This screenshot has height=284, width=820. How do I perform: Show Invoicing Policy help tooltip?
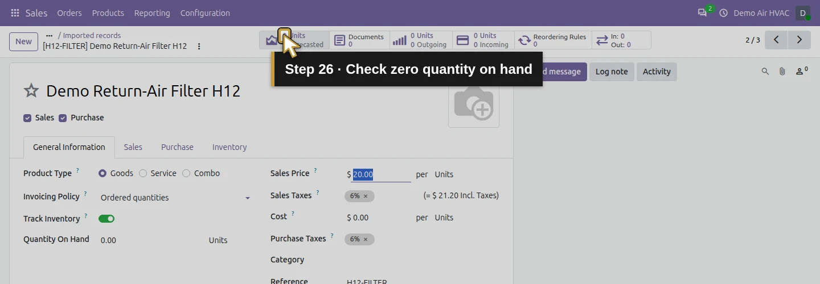click(x=85, y=194)
